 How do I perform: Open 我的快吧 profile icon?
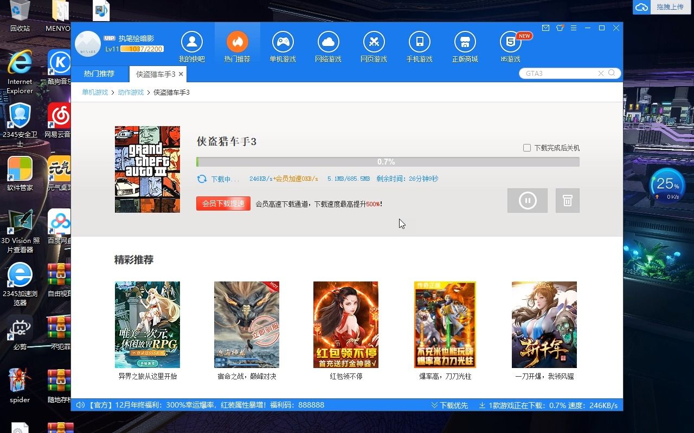(x=192, y=42)
